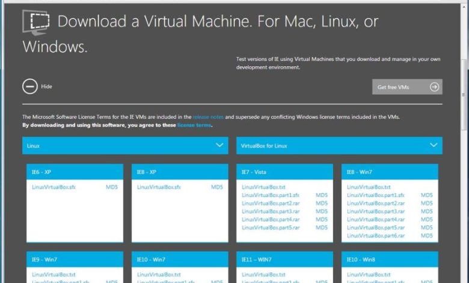The height and width of the screenshot is (283, 469).
Task: Open MD5 link in IE6 - XP card
Action: 112,187
